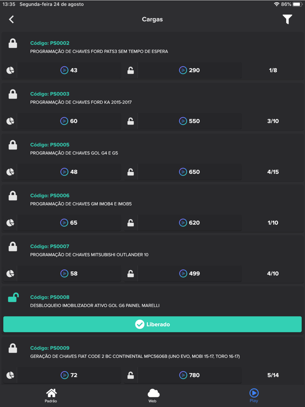Viewport: 305px width, 407px height.
Task: Tap the closed lock on the PS0006 card
Action: coord(12,195)
